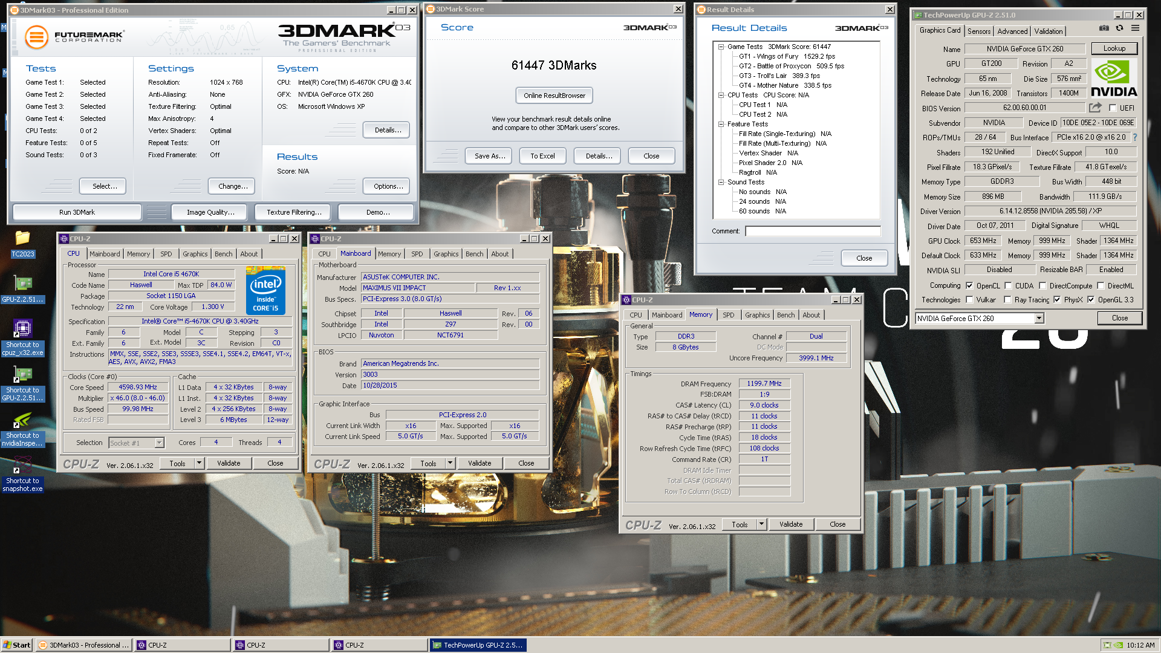The image size is (1161, 653).
Task: Switch to the Advanced tab in GPU-Z
Action: point(1012,31)
